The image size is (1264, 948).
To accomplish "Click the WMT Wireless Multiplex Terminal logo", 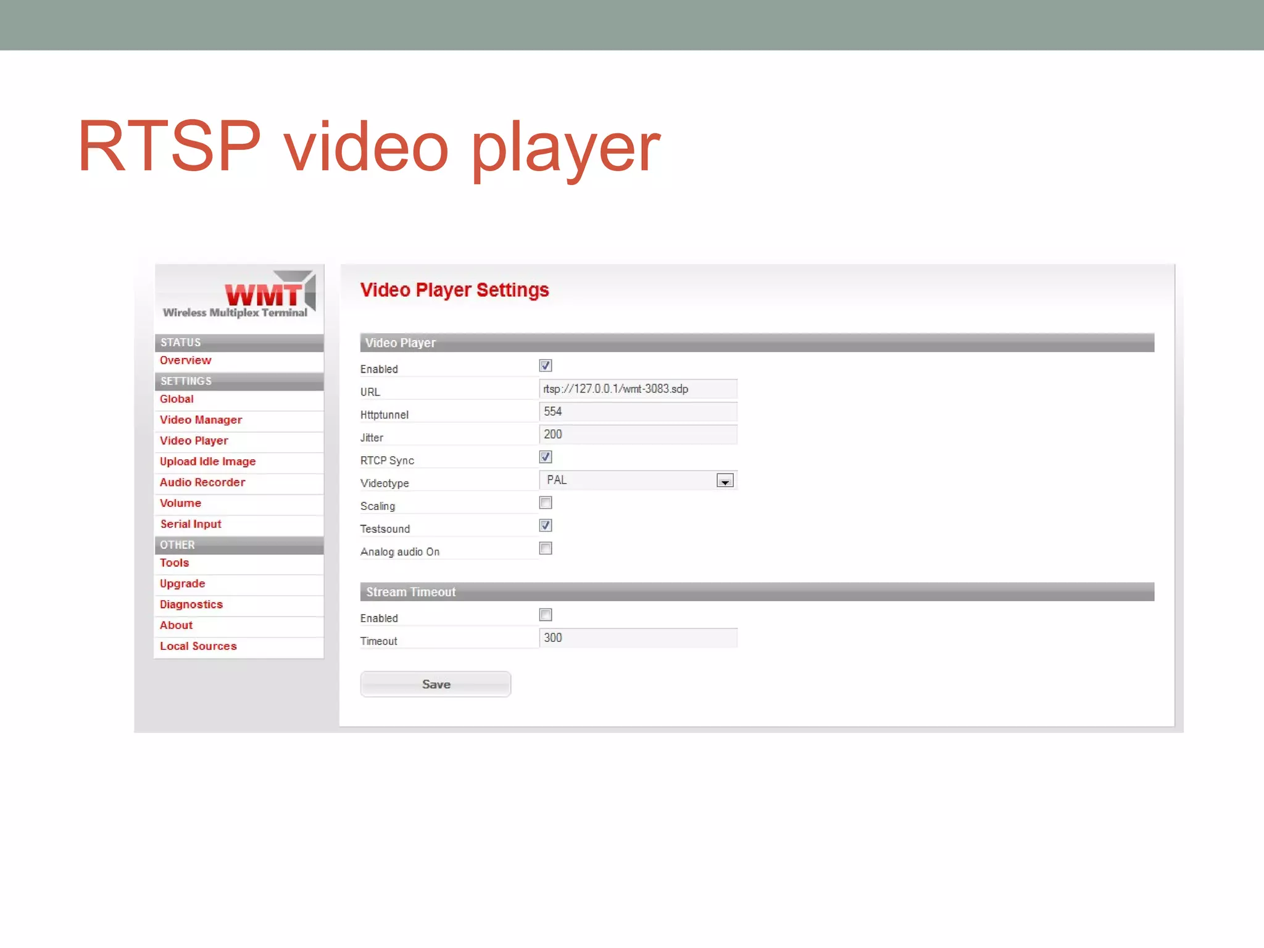I will (239, 296).
